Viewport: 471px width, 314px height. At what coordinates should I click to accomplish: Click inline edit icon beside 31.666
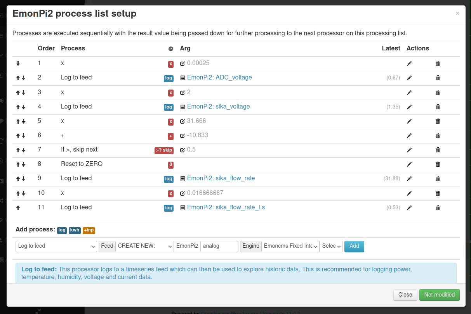pos(182,121)
